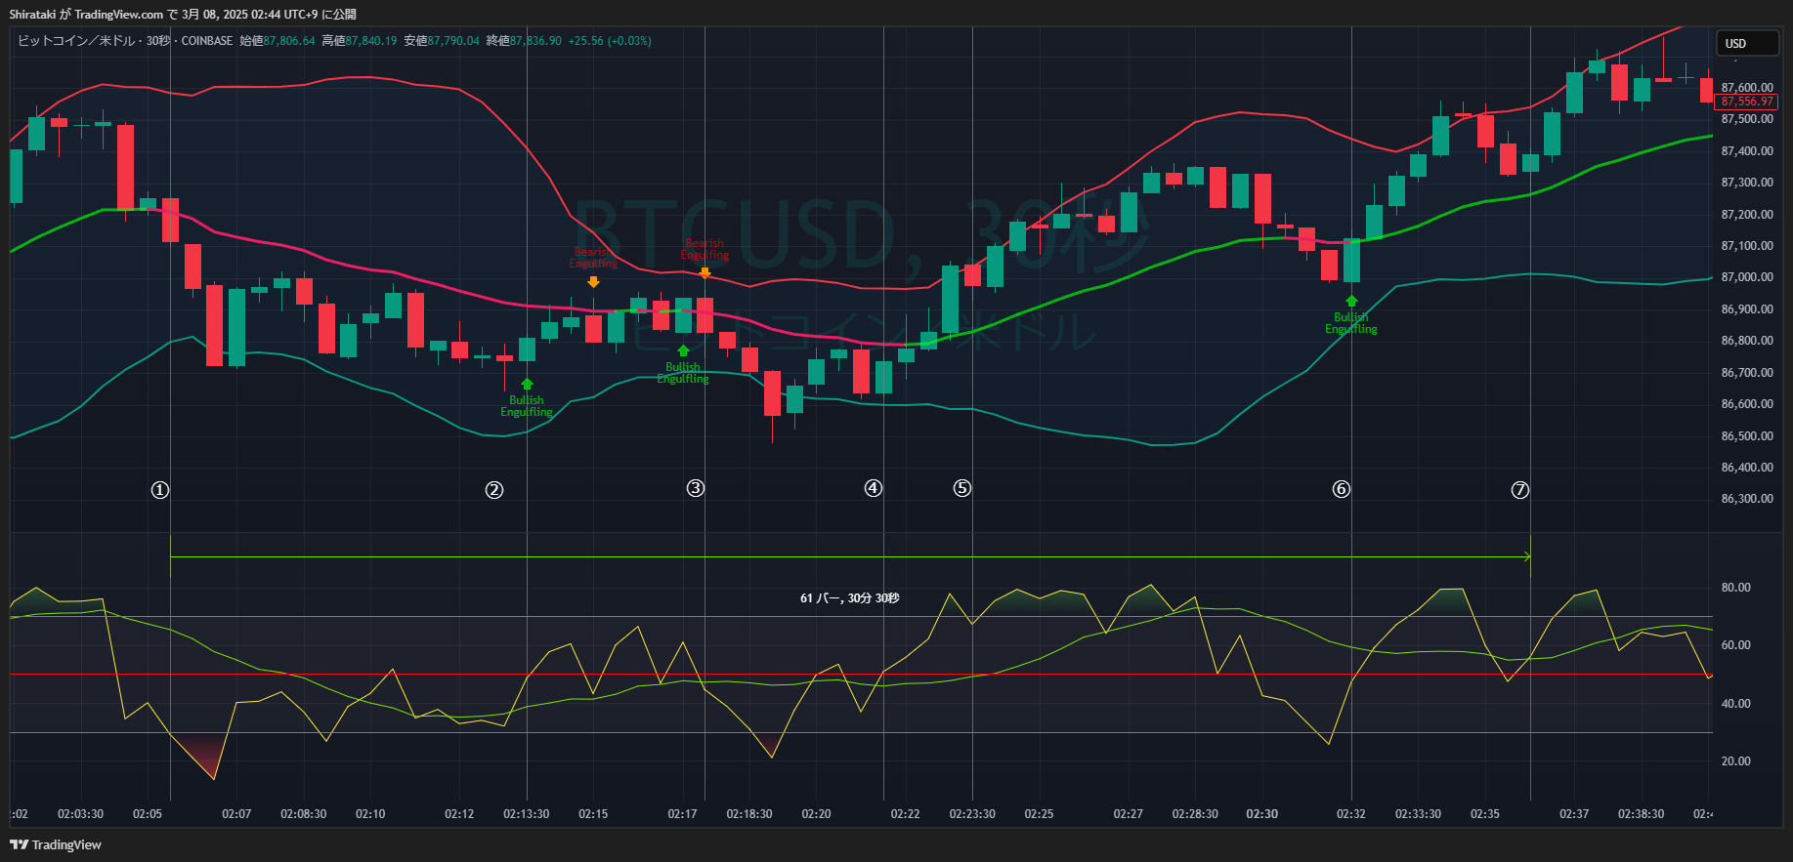This screenshot has width=1793, height=862.
Task: Click the green arrow above the 02:17 Bullish Engulfing label
Action: pos(683,350)
